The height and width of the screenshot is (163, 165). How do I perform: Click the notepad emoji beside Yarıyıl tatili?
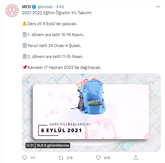pos(25,46)
